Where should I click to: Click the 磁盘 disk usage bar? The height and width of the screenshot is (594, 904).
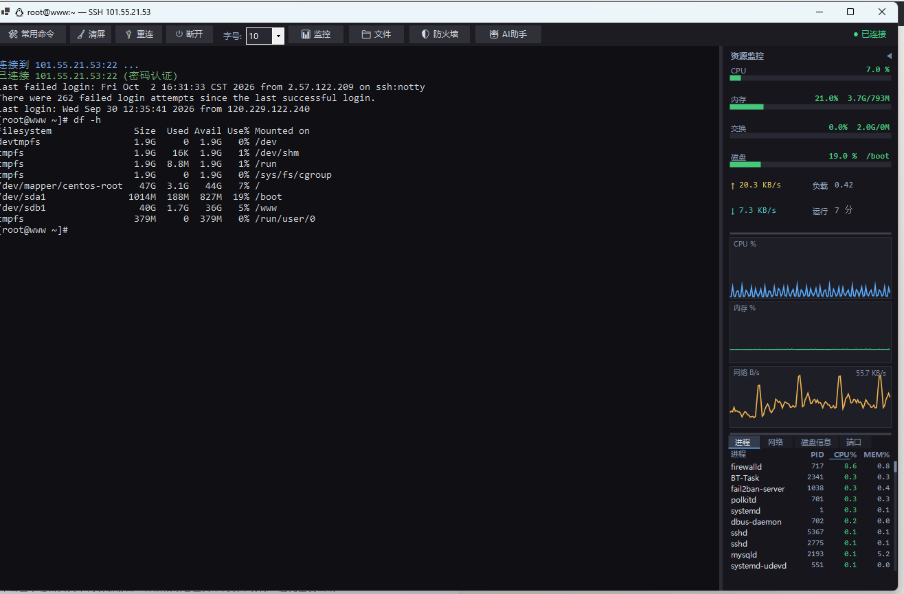click(x=810, y=165)
